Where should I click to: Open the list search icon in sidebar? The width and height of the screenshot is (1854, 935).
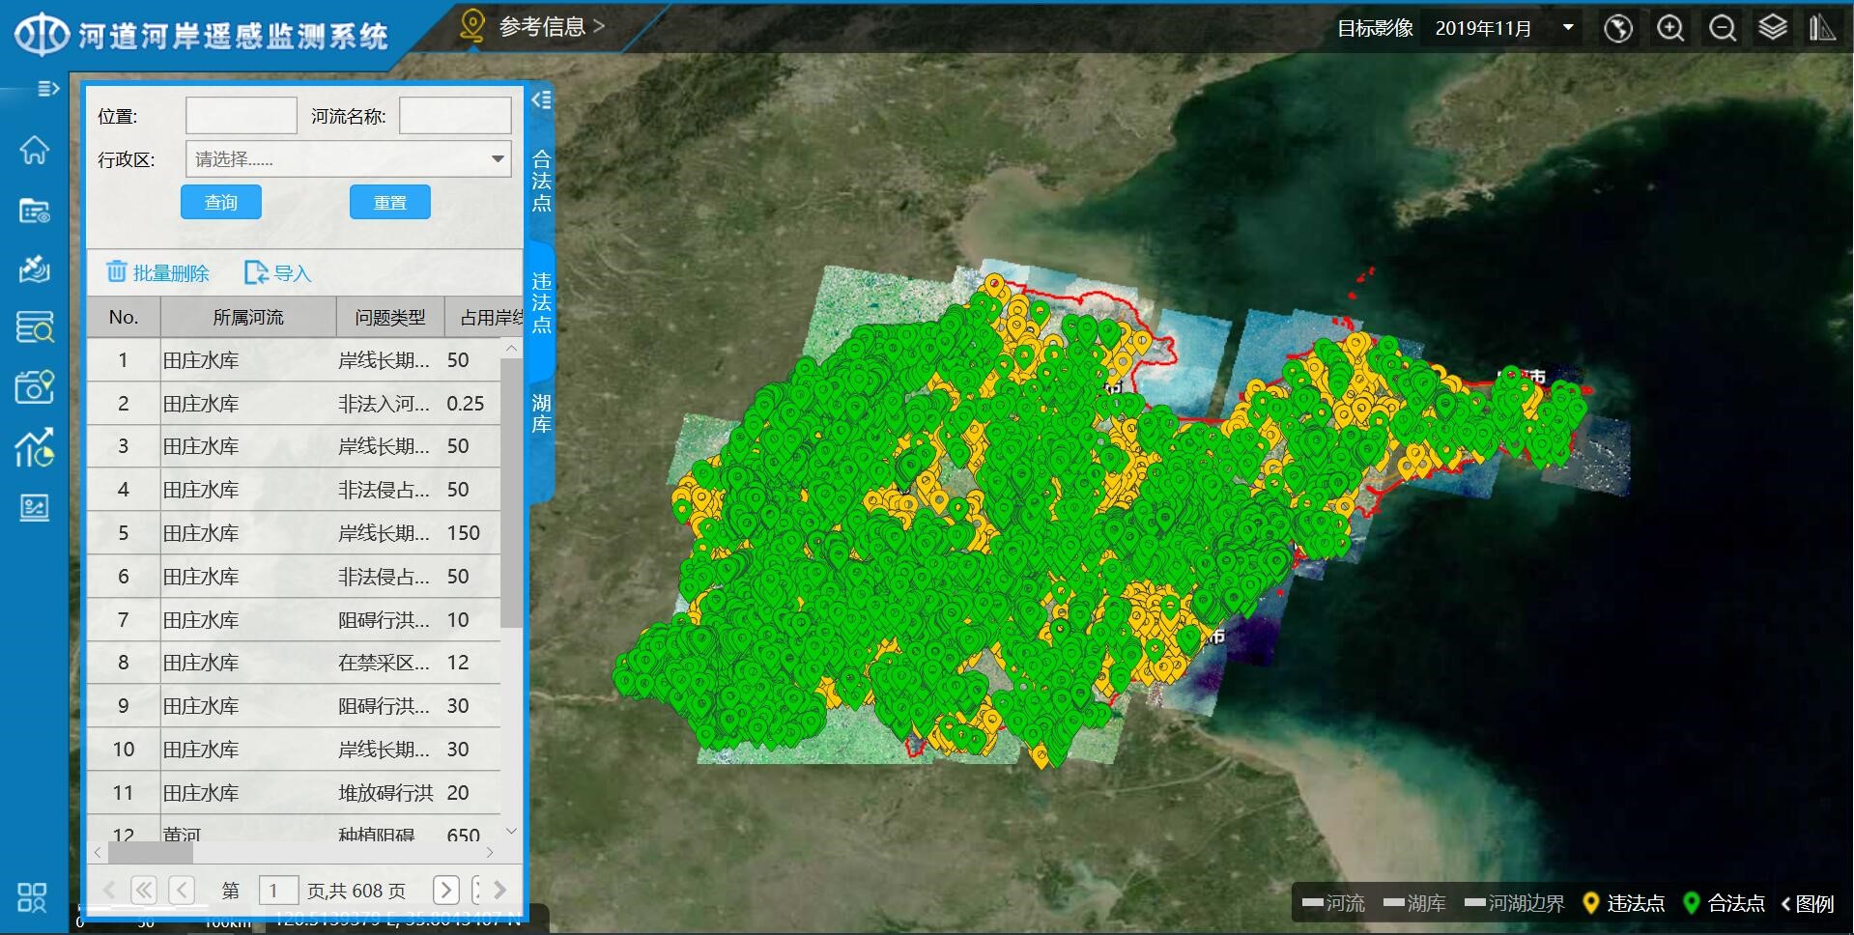(34, 328)
